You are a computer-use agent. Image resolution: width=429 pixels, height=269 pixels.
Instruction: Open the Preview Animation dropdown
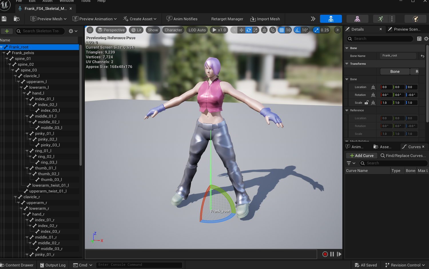(x=95, y=19)
